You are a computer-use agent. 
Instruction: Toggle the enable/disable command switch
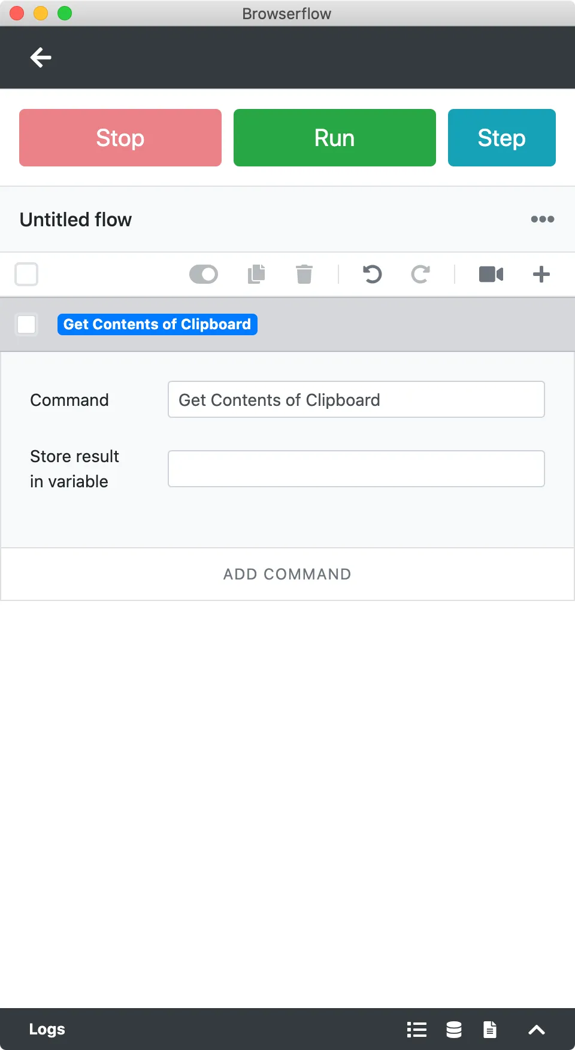[x=204, y=274]
